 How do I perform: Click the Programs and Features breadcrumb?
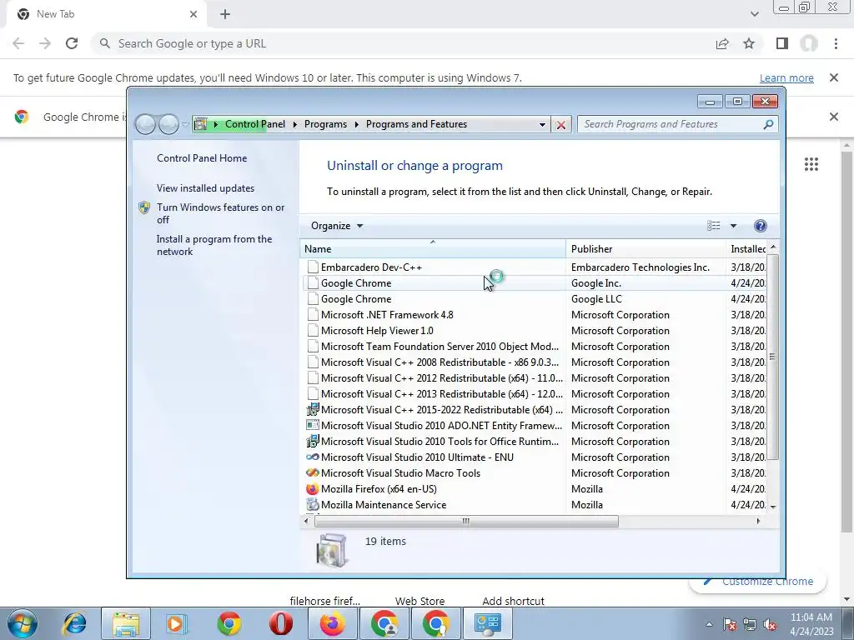tap(416, 124)
